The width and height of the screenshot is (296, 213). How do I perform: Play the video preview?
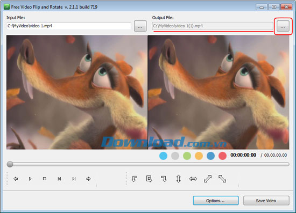[30, 179]
